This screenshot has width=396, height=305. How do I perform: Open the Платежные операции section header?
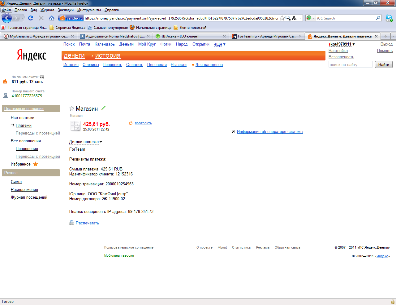click(x=31, y=108)
